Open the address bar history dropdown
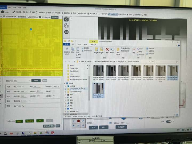Image resolution: width=192 pixels, height=144 pixels. (150, 62)
